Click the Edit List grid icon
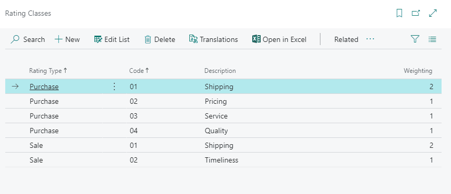The height and width of the screenshot is (194, 451). tap(98, 39)
